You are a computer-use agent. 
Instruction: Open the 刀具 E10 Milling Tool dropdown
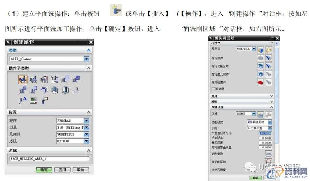(86, 127)
